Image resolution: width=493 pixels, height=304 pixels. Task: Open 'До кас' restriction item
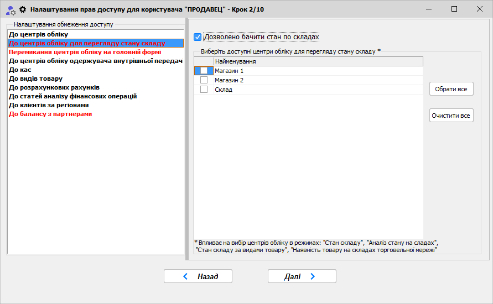tap(20, 70)
